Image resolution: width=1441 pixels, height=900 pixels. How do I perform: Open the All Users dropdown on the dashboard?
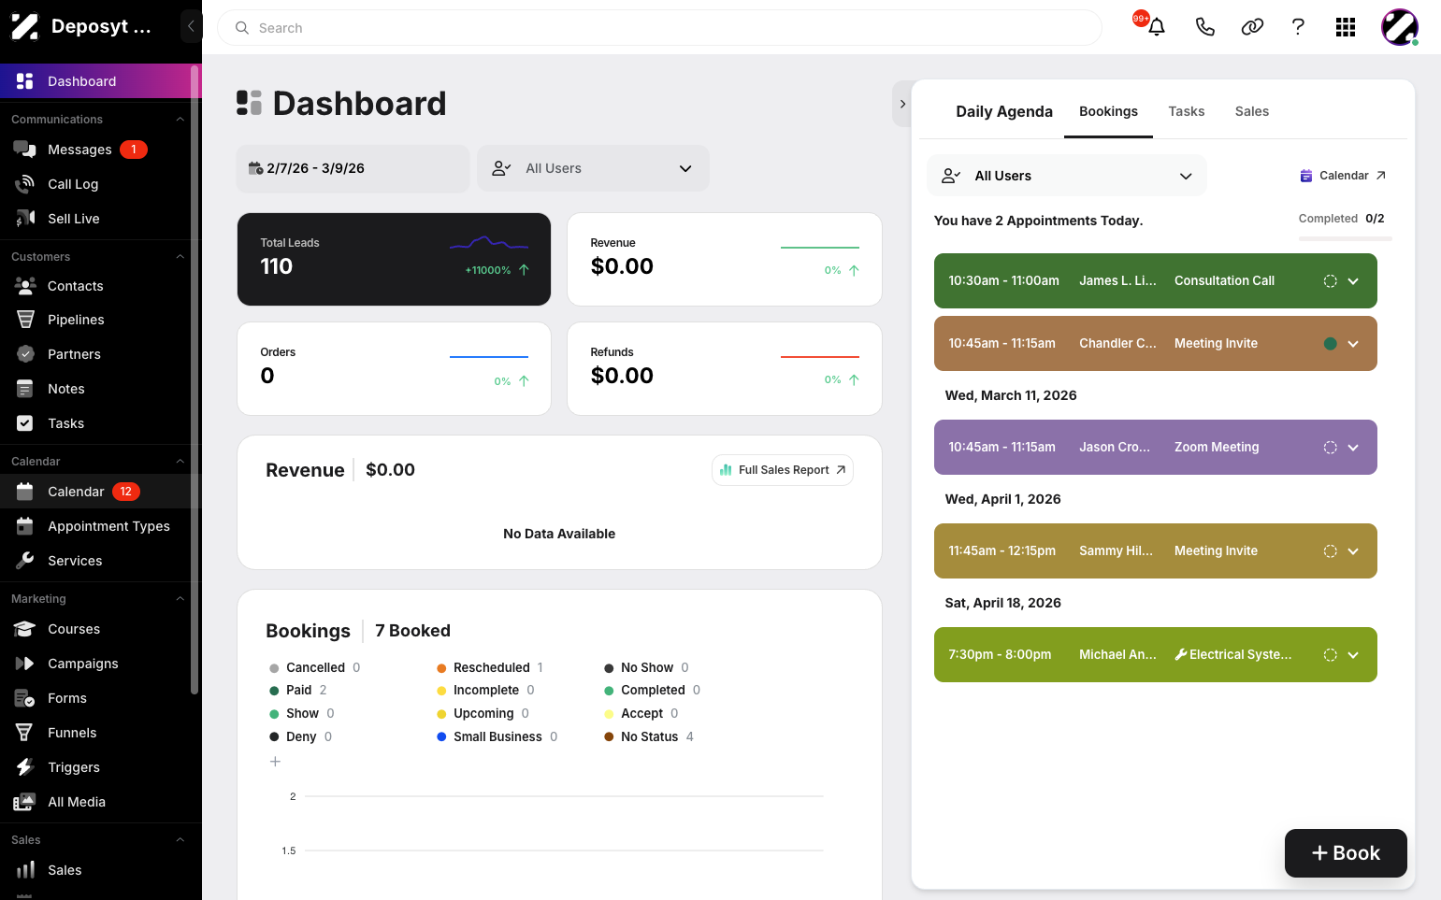point(593,168)
